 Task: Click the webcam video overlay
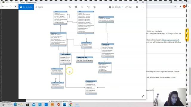tap(170, 97)
